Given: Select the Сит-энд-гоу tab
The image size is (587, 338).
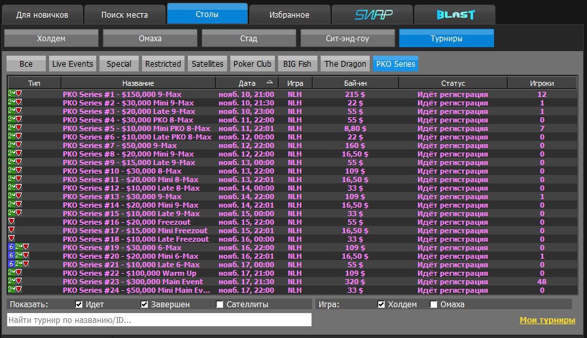Looking at the screenshot, I should coord(347,39).
